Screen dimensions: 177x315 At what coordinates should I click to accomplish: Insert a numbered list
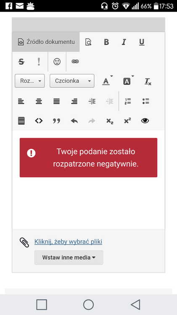point(128,101)
